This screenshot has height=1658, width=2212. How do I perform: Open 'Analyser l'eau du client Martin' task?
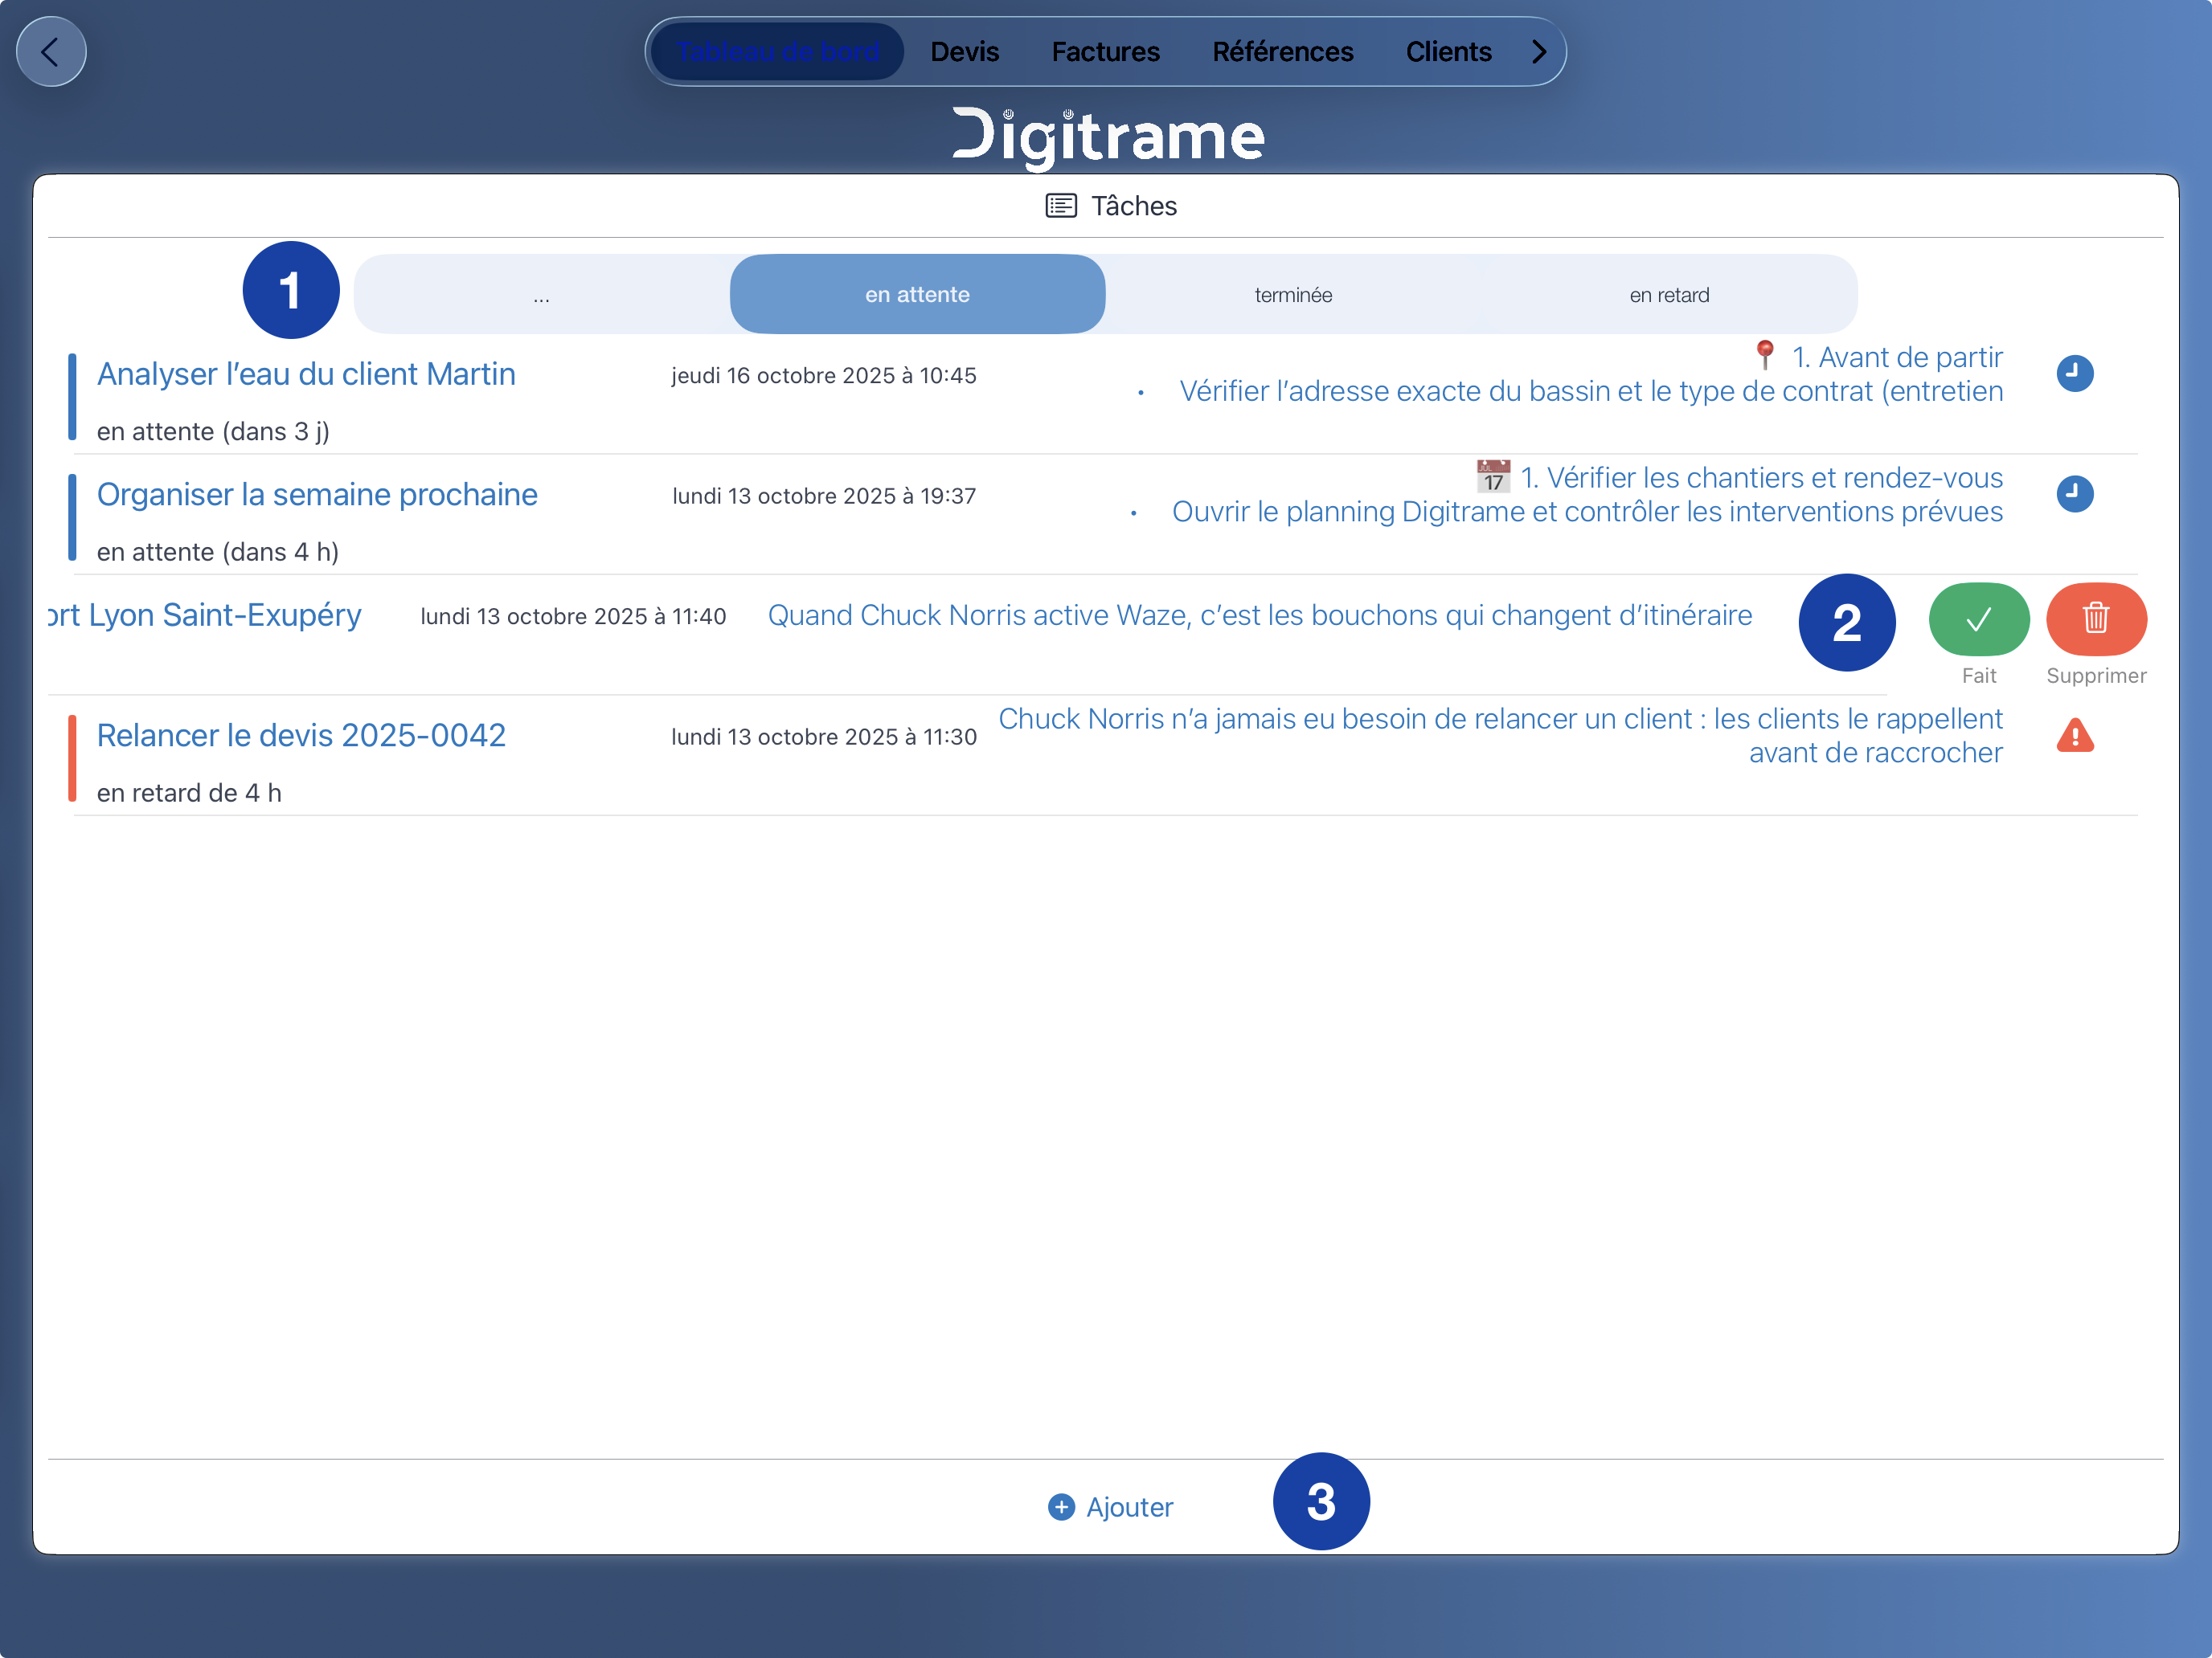[306, 374]
